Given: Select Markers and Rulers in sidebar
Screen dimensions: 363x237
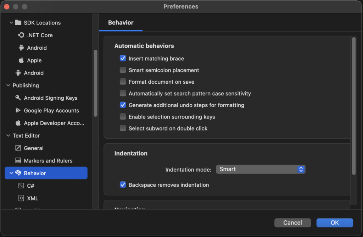Looking at the screenshot, I should coord(46,160).
